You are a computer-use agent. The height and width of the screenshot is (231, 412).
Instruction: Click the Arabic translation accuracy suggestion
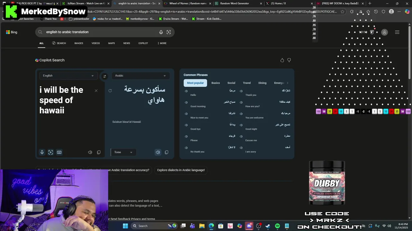[x=119, y=170]
